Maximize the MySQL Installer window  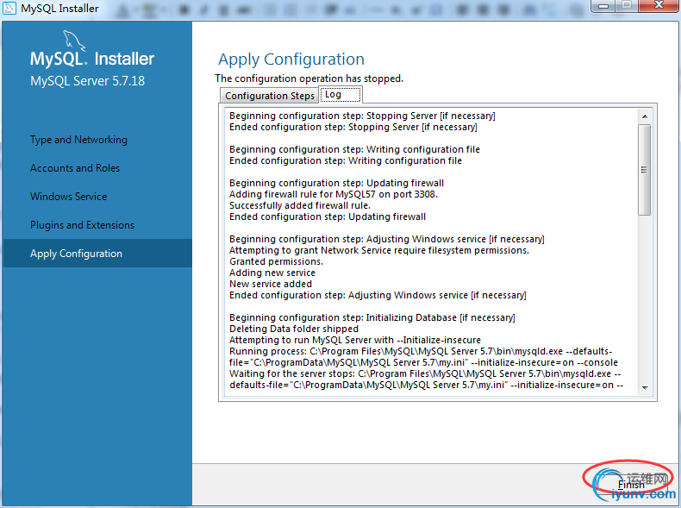(627, 6)
